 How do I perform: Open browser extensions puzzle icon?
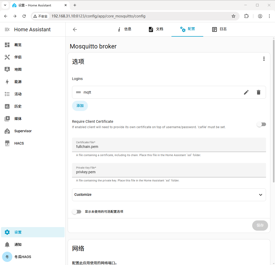pos(246,16)
